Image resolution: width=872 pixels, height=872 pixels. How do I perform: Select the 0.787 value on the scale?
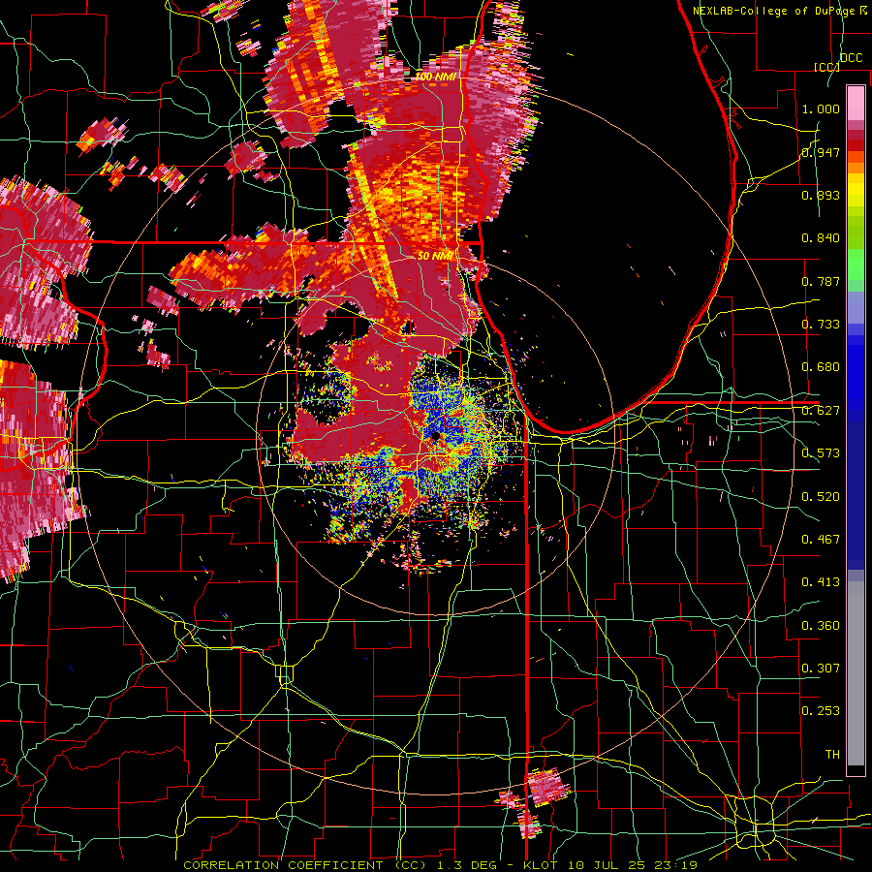[x=821, y=281]
